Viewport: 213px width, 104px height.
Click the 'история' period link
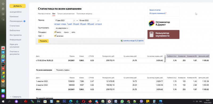pyautogui.click(x=98, y=24)
